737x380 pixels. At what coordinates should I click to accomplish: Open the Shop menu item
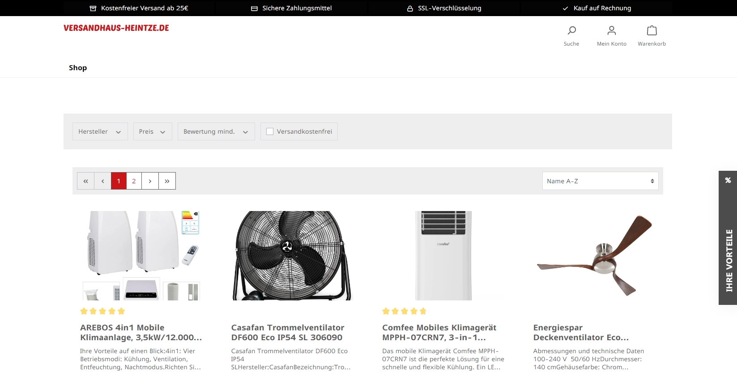point(78,68)
